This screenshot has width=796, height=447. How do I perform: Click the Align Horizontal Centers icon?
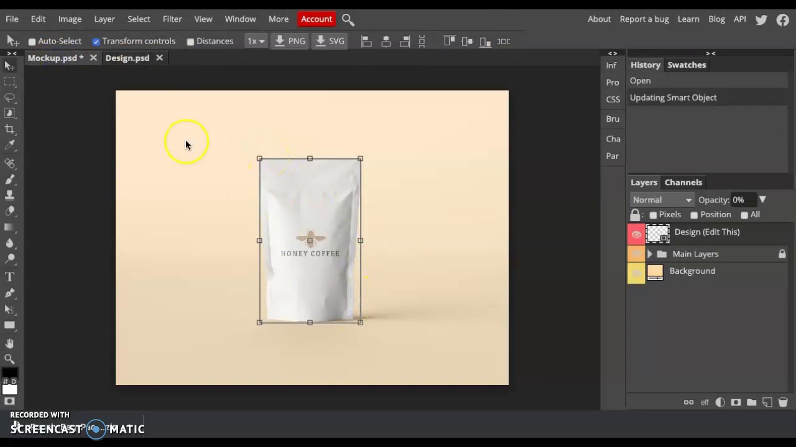[386, 42]
